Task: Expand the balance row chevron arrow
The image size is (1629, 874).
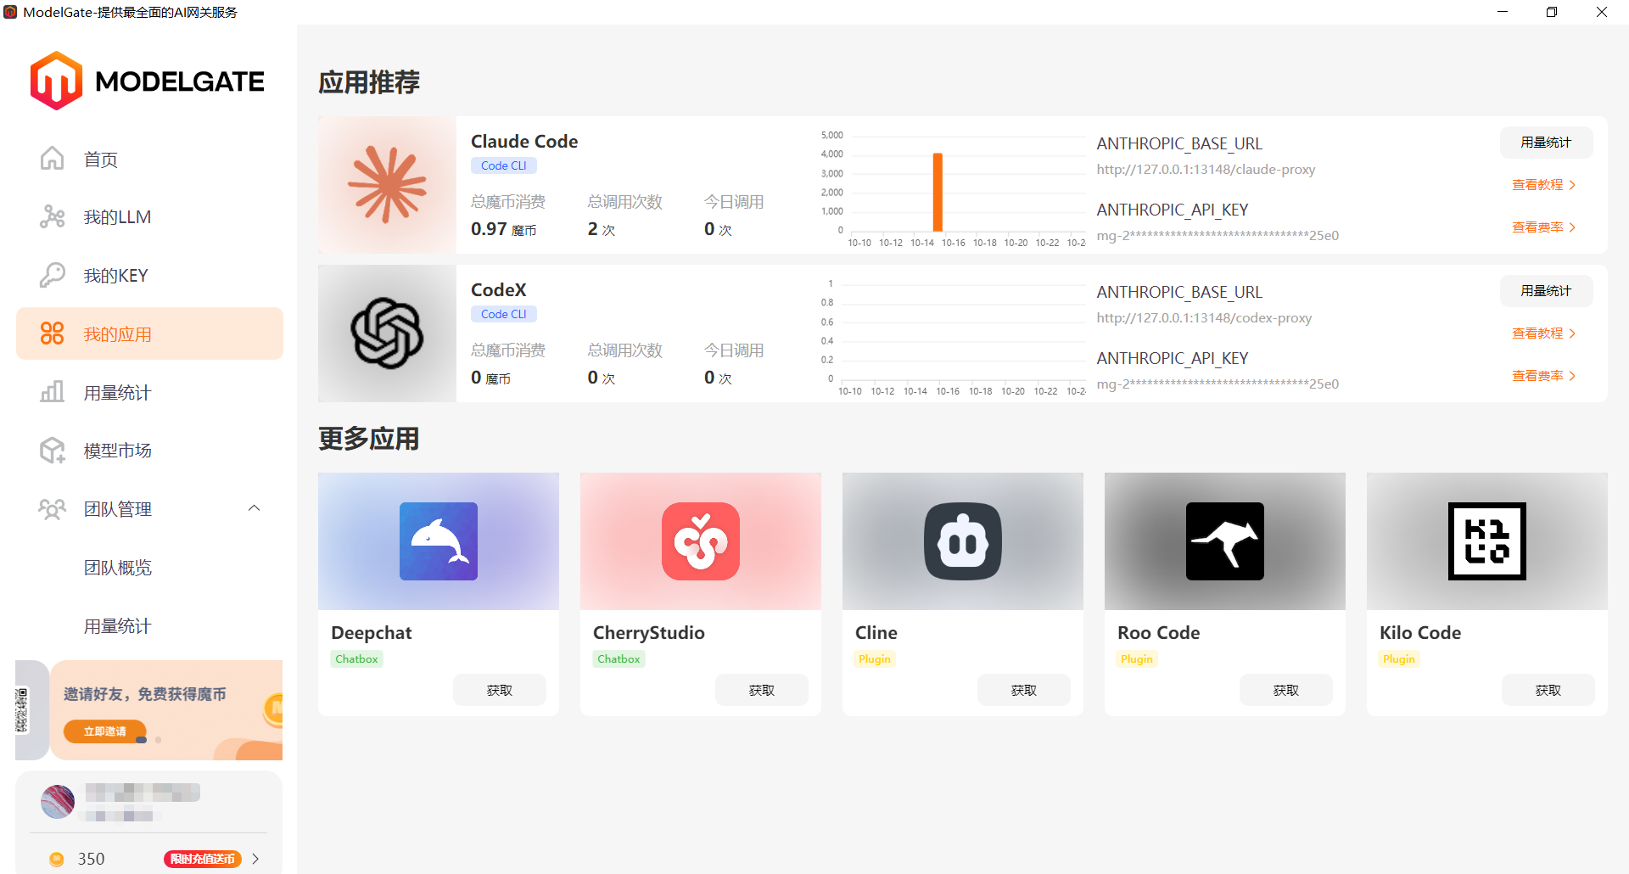Action: click(x=255, y=859)
